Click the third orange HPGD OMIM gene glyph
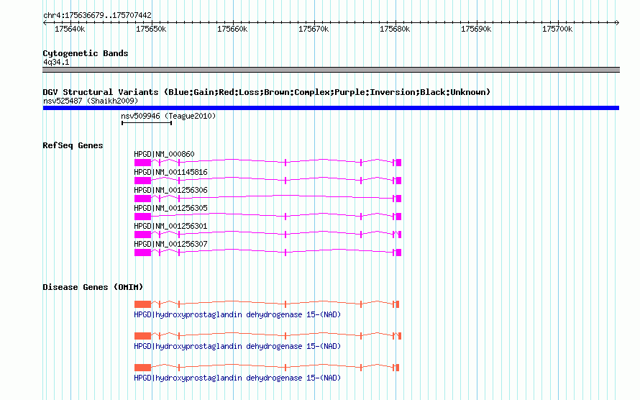 coord(267,368)
